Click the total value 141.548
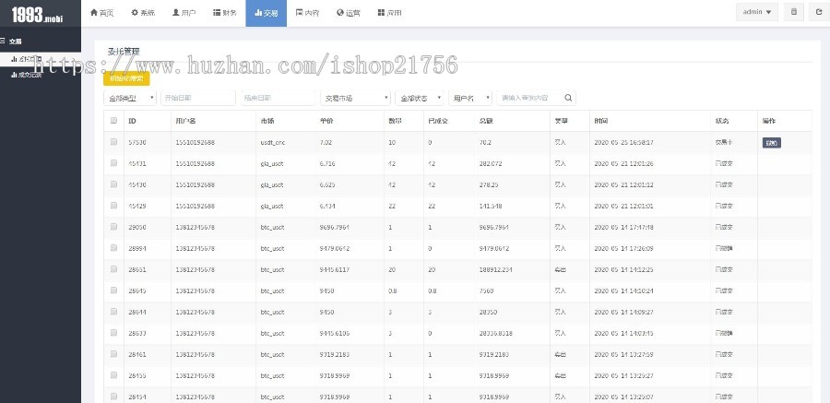 click(x=489, y=206)
